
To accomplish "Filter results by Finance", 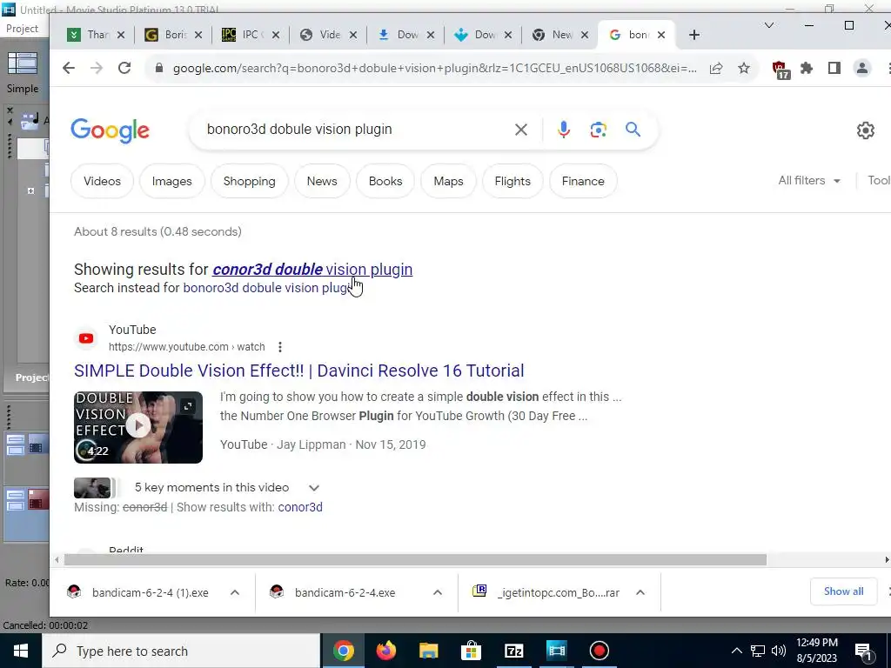I will pyautogui.click(x=583, y=181).
